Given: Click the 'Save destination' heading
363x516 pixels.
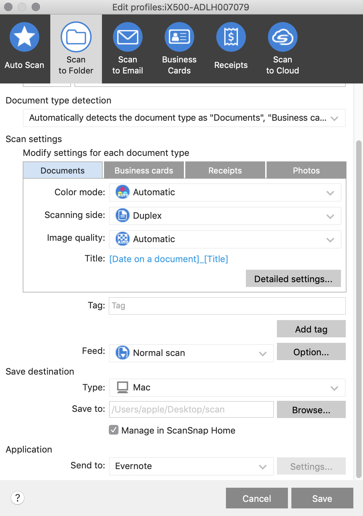Looking at the screenshot, I should point(40,371).
